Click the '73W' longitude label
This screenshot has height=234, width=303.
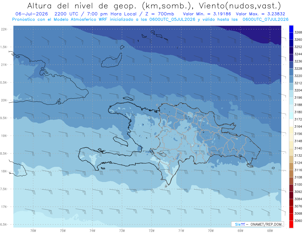click(122, 230)
